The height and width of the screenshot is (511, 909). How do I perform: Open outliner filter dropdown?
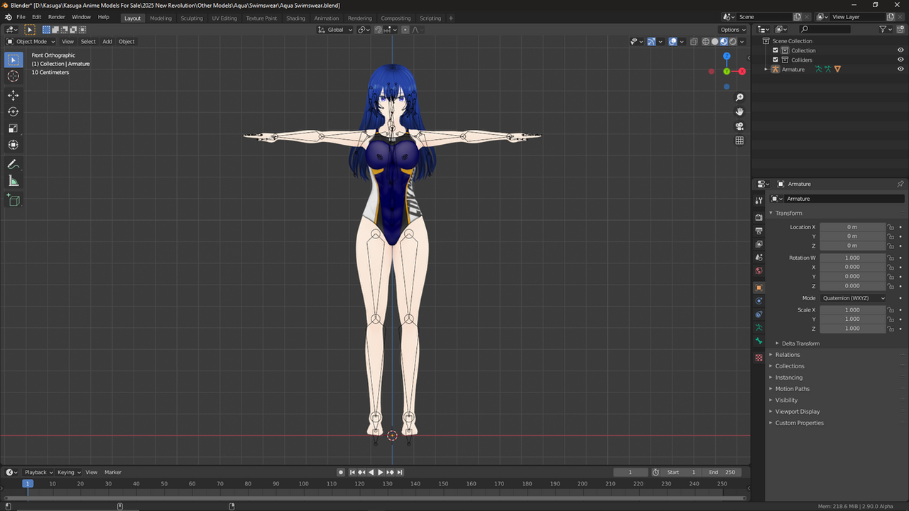[885, 29]
